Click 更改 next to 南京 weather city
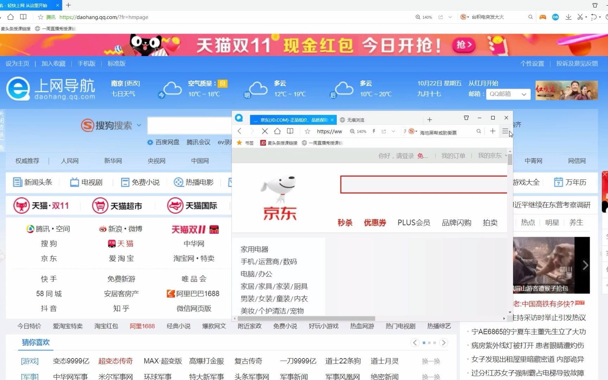 (132, 83)
